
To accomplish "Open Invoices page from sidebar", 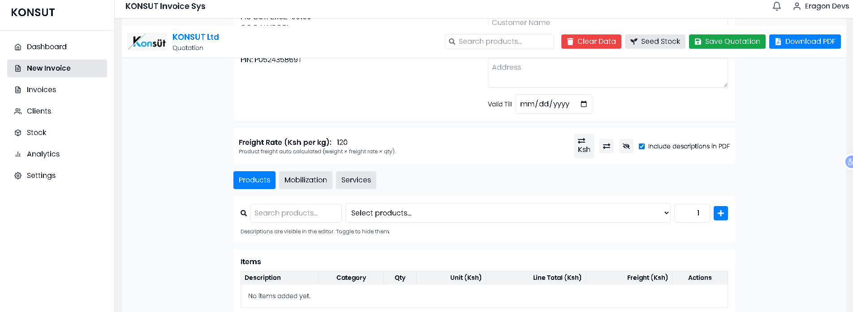I will point(57,90).
